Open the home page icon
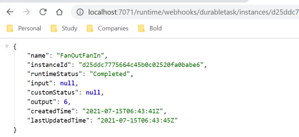This screenshot has width=299, height=137. point(59,12)
